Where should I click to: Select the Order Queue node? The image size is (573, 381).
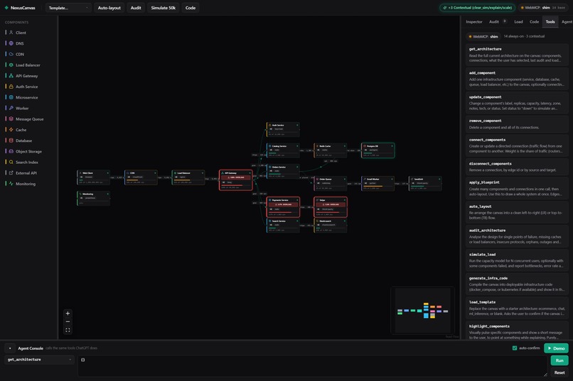click(331, 184)
